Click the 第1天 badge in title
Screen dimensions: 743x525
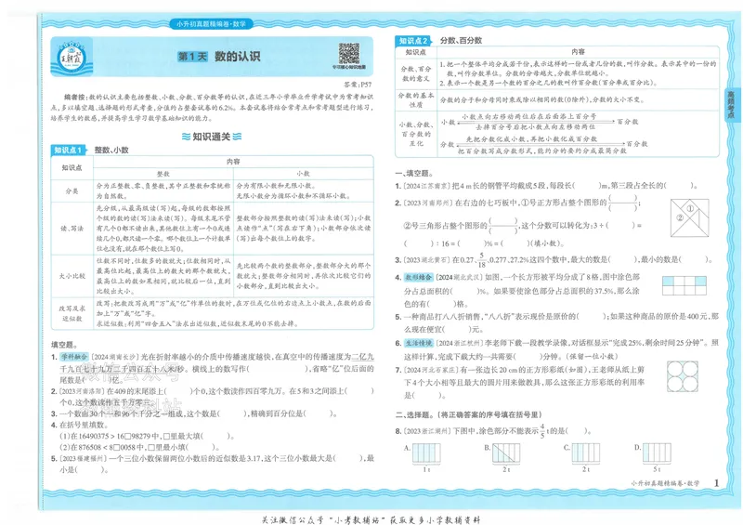pyautogui.click(x=192, y=57)
